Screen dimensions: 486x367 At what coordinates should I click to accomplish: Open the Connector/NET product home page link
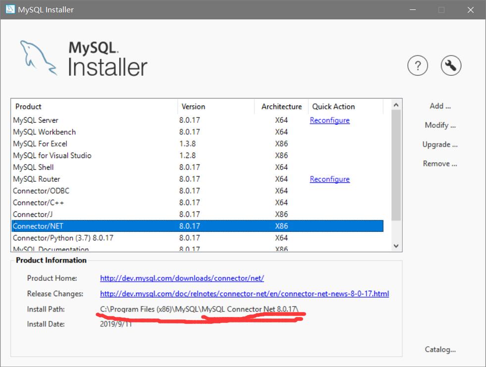[x=182, y=278]
